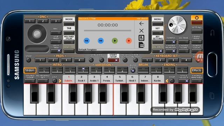Open the SET button

pos(157,33)
